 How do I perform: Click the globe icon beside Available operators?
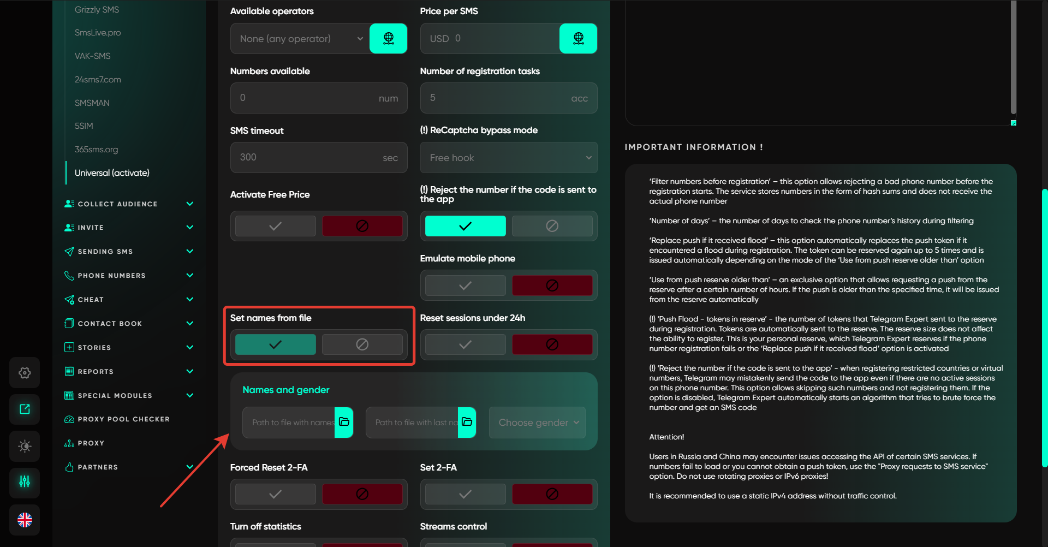pyautogui.click(x=388, y=38)
